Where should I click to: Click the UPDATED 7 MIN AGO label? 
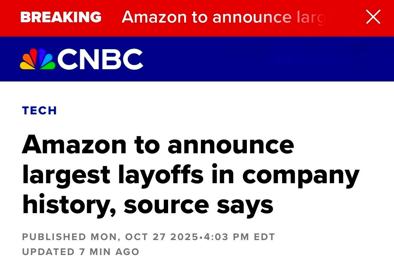tap(80, 252)
